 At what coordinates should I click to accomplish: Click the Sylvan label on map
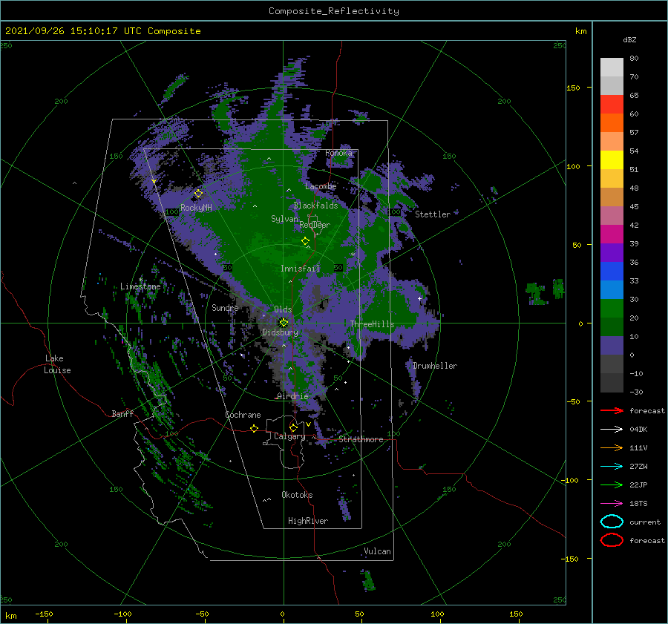pos(284,219)
